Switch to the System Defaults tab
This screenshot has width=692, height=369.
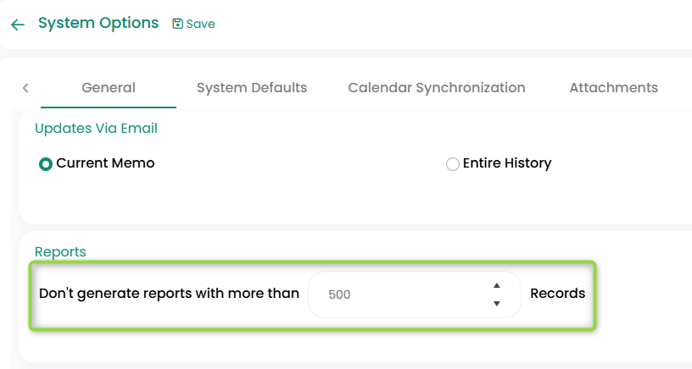pos(252,88)
